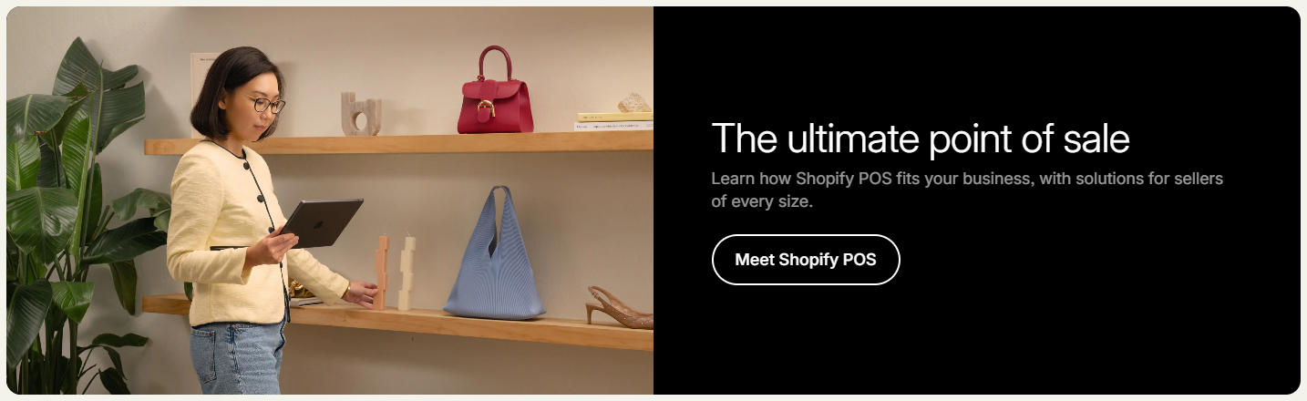Click the stacked books on the top shelf

coord(613,121)
